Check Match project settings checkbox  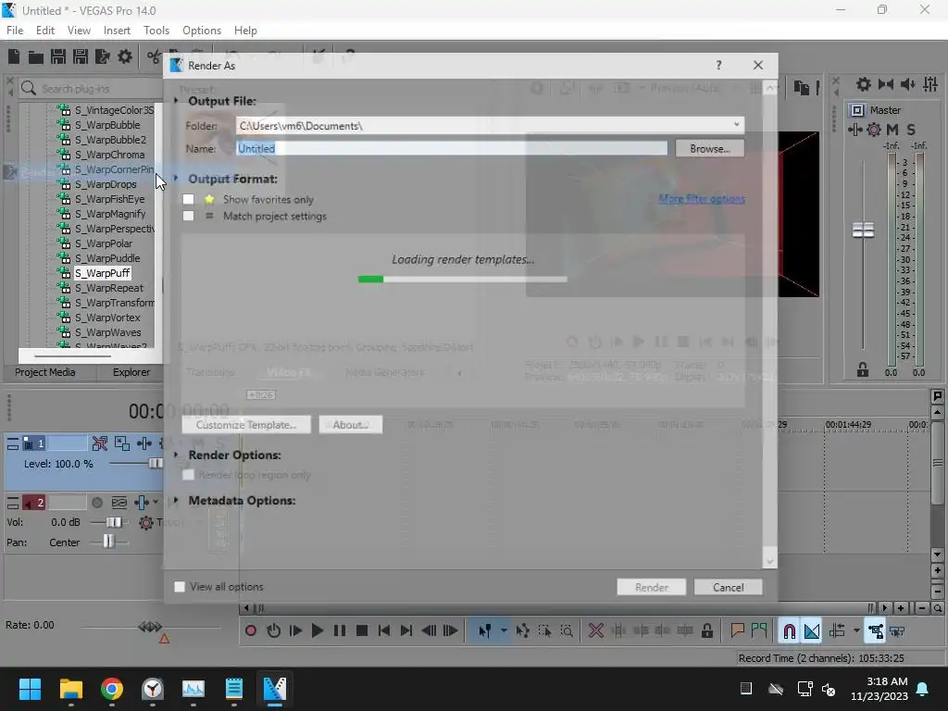tap(189, 216)
